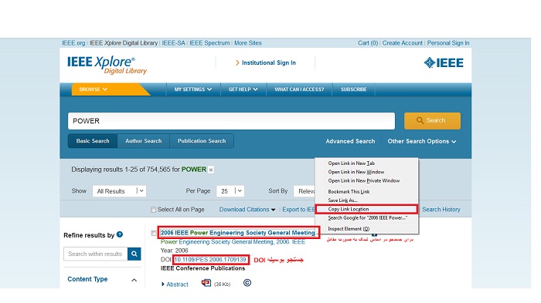The image size is (541, 303).
Task: Toggle the Select All on Page checkbox
Action: click(x=153, y=210)
